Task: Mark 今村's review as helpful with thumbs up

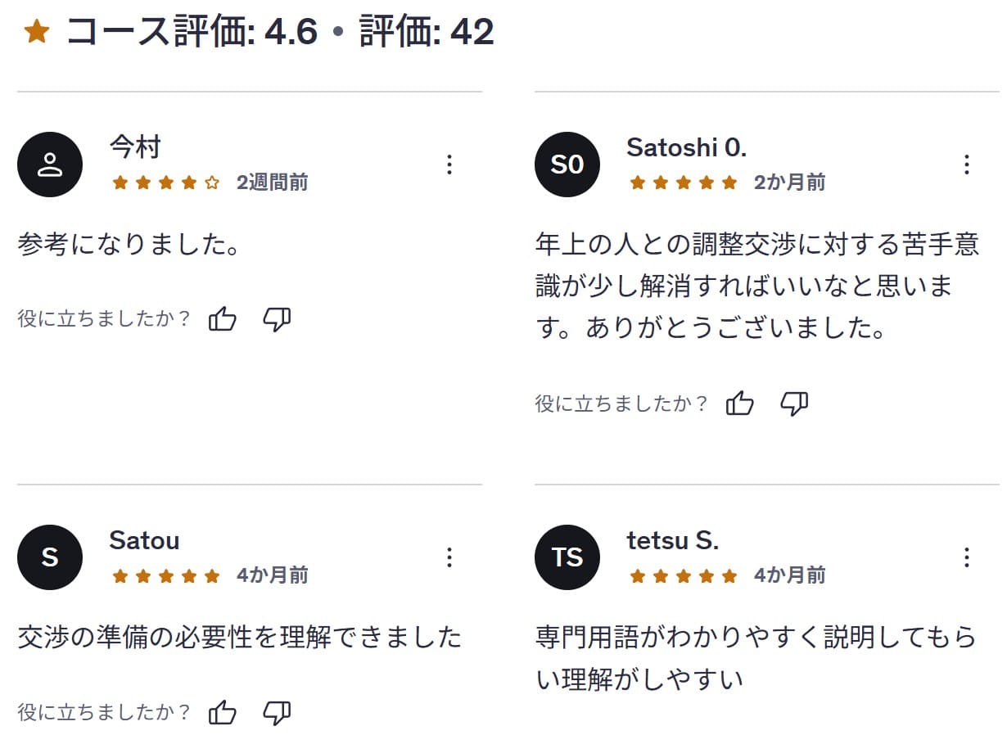Action: pyautogui.click(x=223, y=319)
